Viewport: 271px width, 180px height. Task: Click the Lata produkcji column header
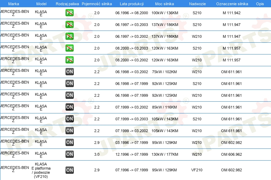132,4
